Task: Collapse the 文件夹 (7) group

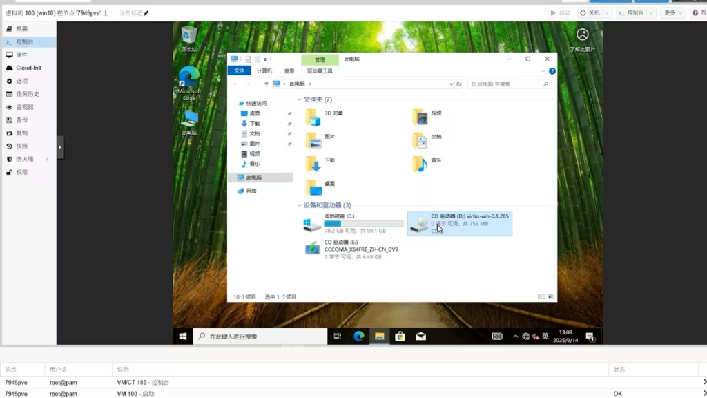Action: pos(300,99)
